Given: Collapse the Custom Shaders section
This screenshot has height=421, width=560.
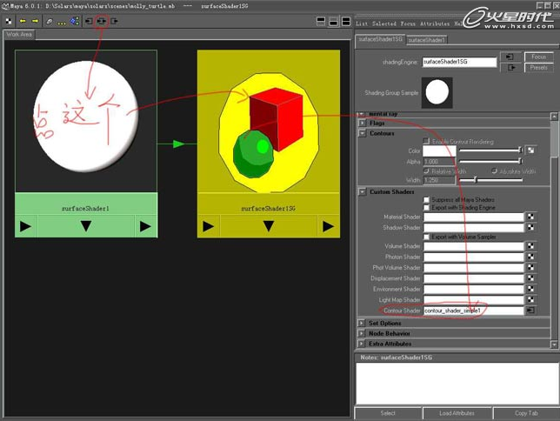Looking at the screenshot, I should pyautogui.click(x=362, y=192).
